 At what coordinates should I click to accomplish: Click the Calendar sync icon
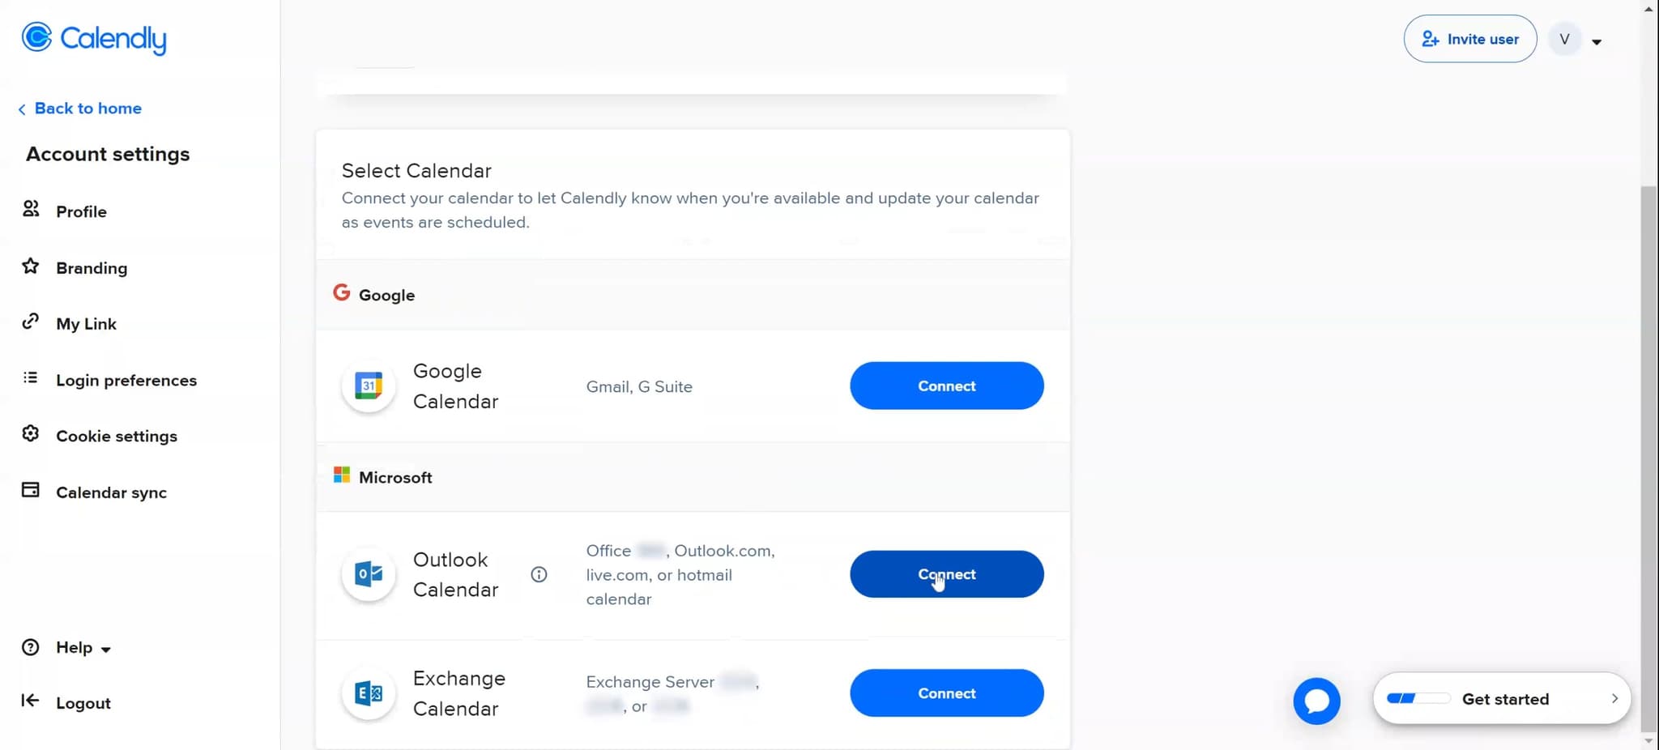pyautogui.click(x=30, y=489)
